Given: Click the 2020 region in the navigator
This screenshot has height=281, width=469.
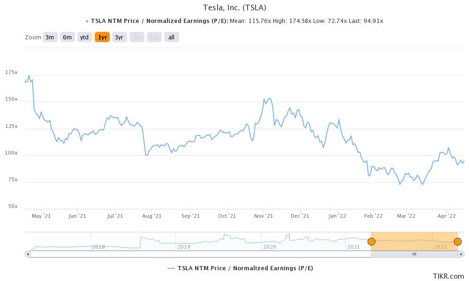Looking at the screenshot, I should pyautogui.click(x=270, y=247).
